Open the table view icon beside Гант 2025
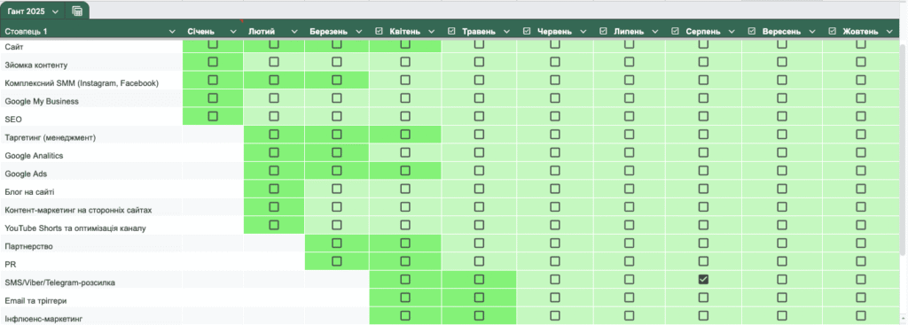 77,11
